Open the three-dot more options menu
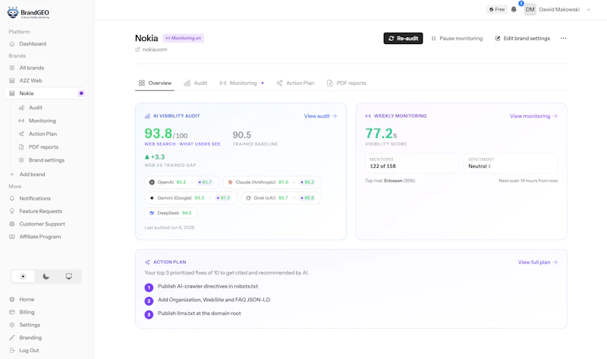607x359 pixels. 563,39
